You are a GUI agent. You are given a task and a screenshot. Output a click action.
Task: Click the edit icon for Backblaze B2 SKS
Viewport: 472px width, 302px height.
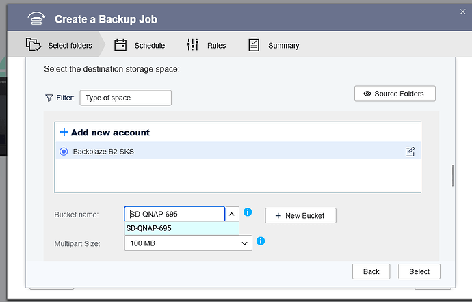pos(410,152)
